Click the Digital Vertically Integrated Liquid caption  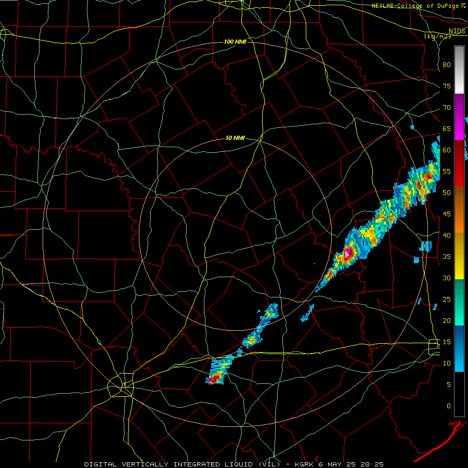pos(183,464)
